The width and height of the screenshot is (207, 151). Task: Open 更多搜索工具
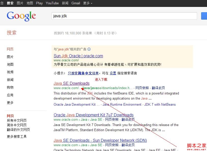pos(17,136)
